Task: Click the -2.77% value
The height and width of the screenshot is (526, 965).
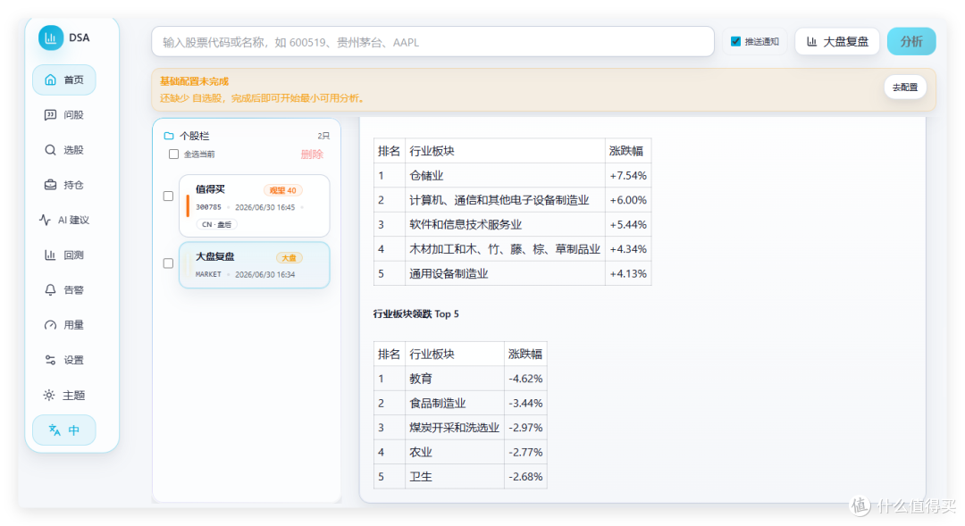Action: click(x=525, y=452)
